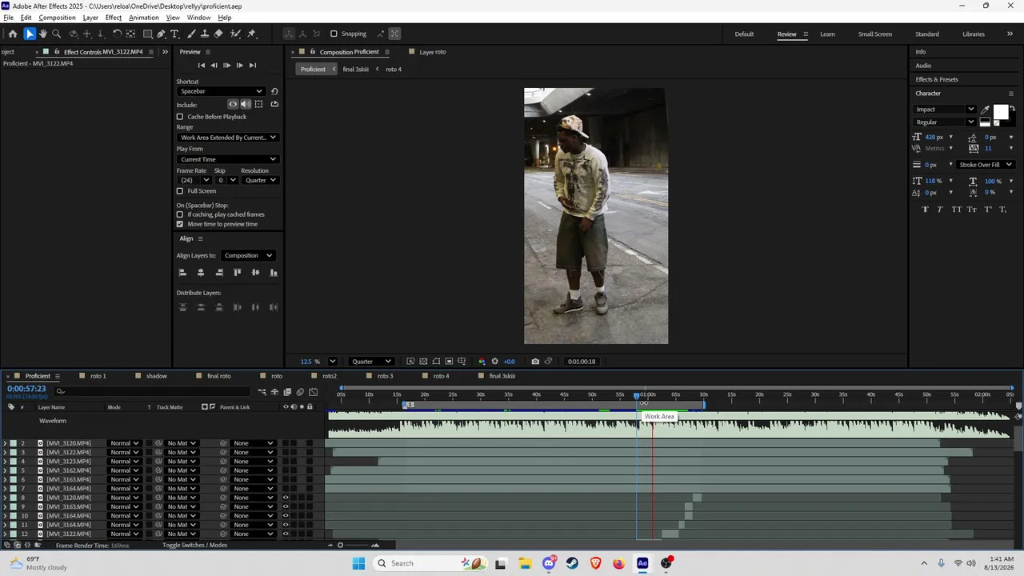Reset the preview shortcut settings

[x=274, y=91]
